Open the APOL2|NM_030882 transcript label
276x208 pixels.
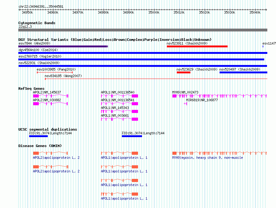point(47,100)
